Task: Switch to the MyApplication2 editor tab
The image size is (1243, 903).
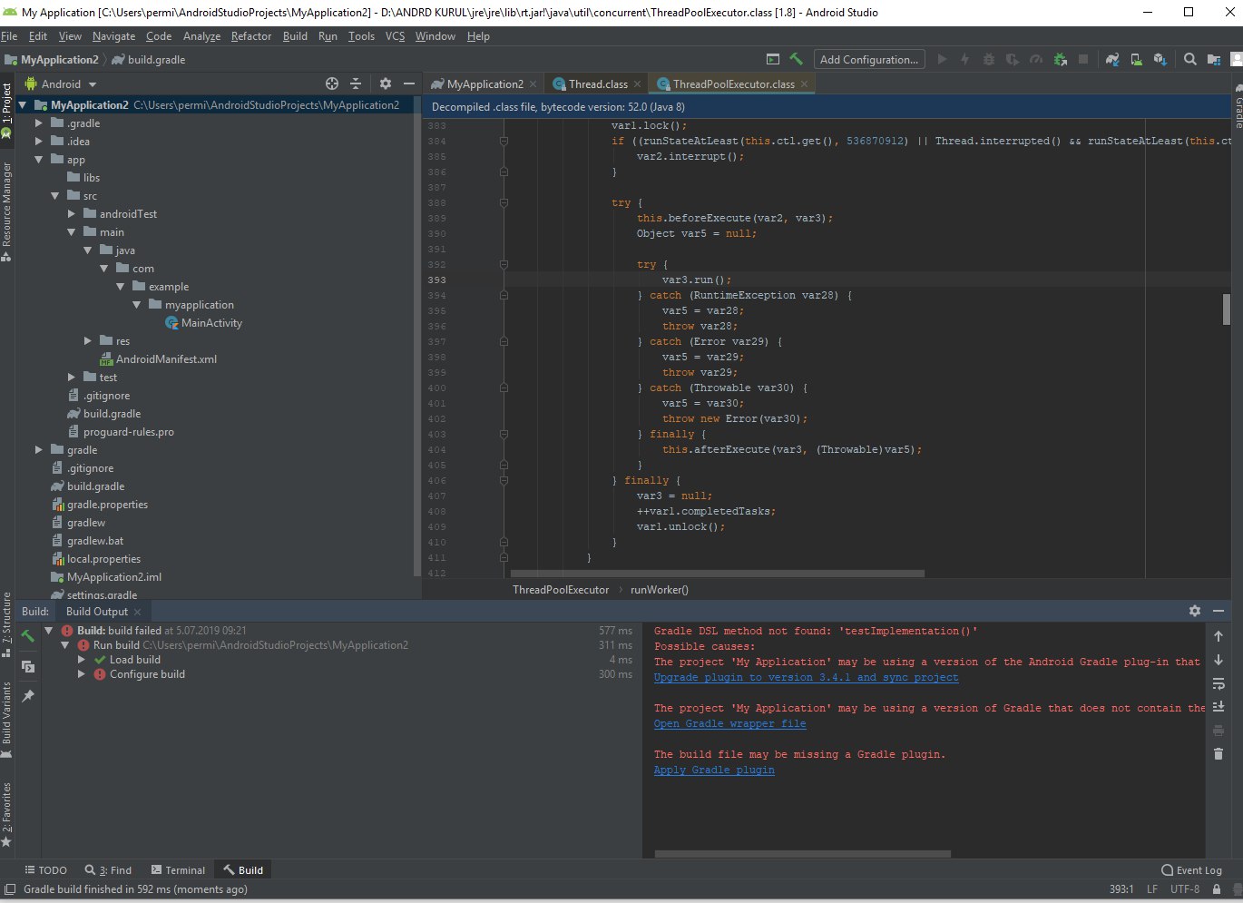Action: (x=484, y=83)
